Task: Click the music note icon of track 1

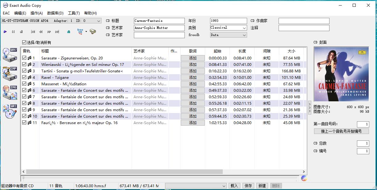Action: pyautogui.click(x=30, y=58)
